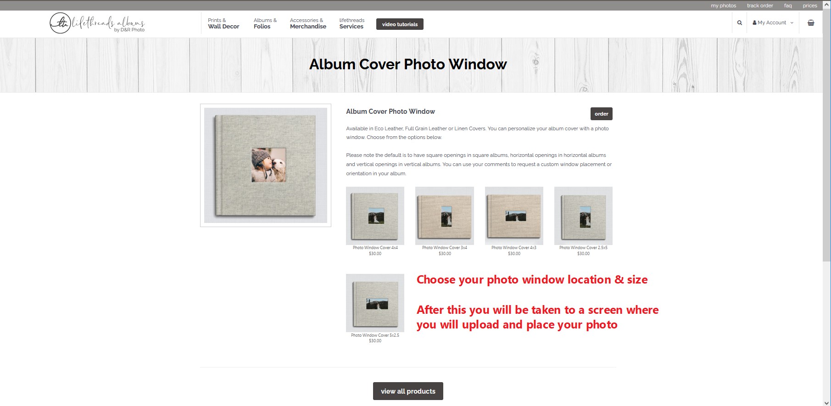
Task: Open the prices link
Action: tap(810, 6)
